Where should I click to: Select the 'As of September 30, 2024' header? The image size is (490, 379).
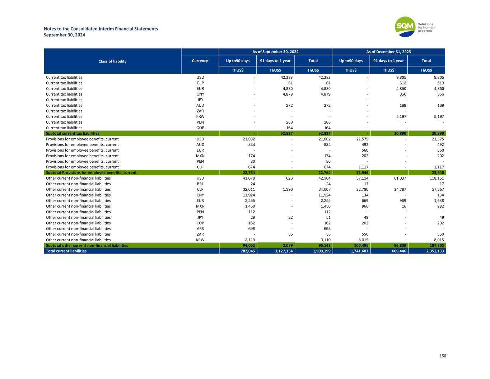coord(275,52)
